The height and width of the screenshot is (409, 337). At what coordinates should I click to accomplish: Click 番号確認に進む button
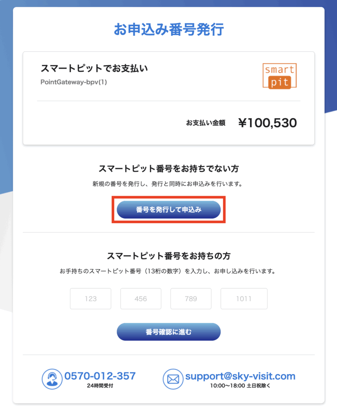pos(168,332)
